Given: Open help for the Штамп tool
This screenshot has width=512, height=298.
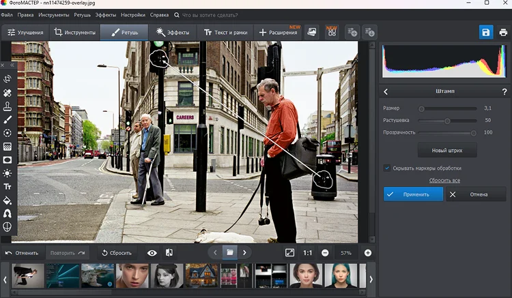Looking at the screenshot, I should [504, 91].
